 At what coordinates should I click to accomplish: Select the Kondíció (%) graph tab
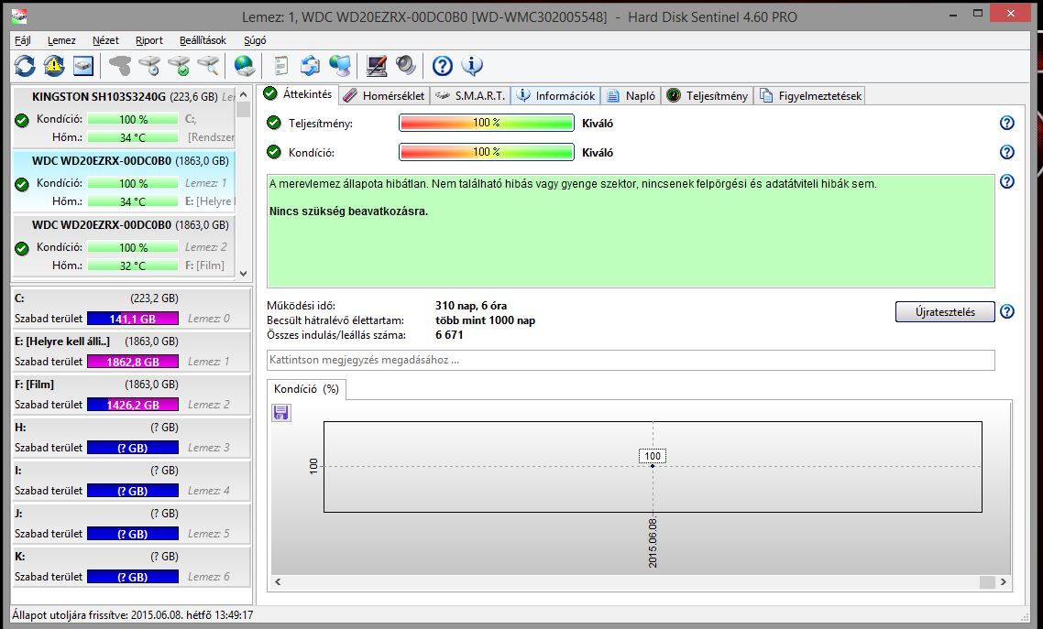click(x=306, y=389)
